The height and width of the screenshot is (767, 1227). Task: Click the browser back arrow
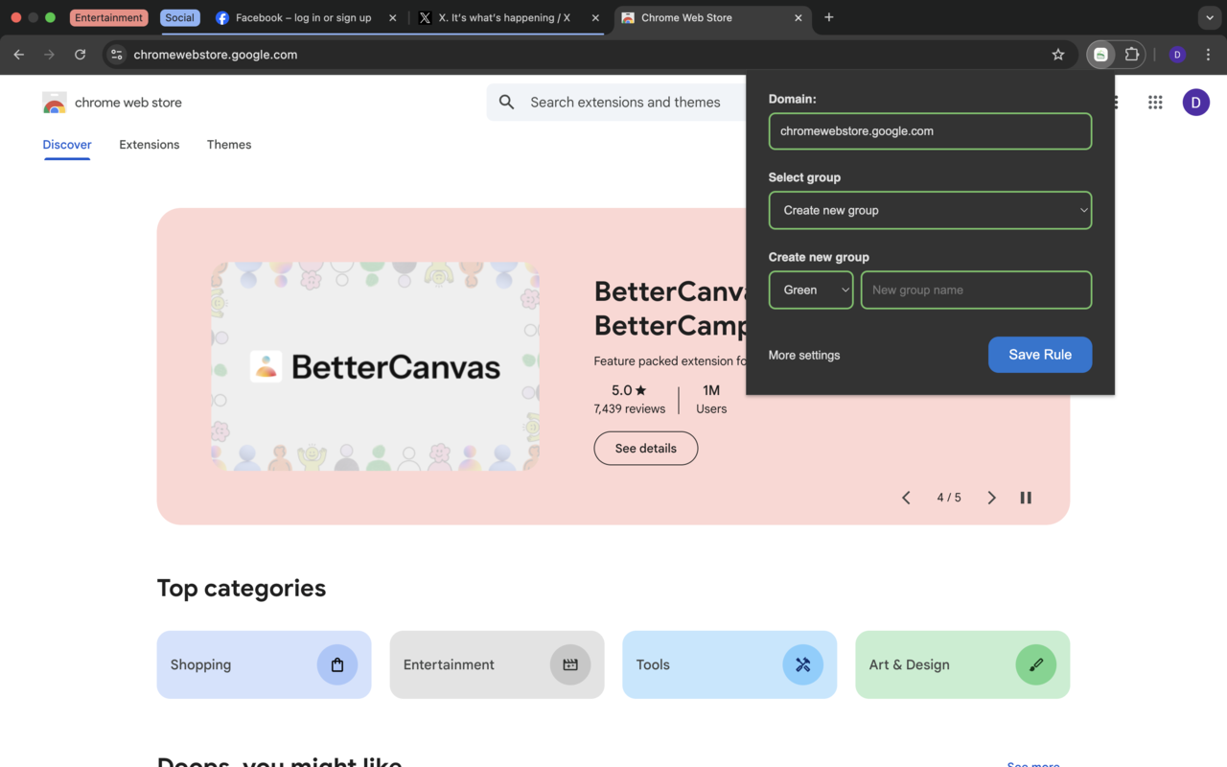click(x=19, y=55)
